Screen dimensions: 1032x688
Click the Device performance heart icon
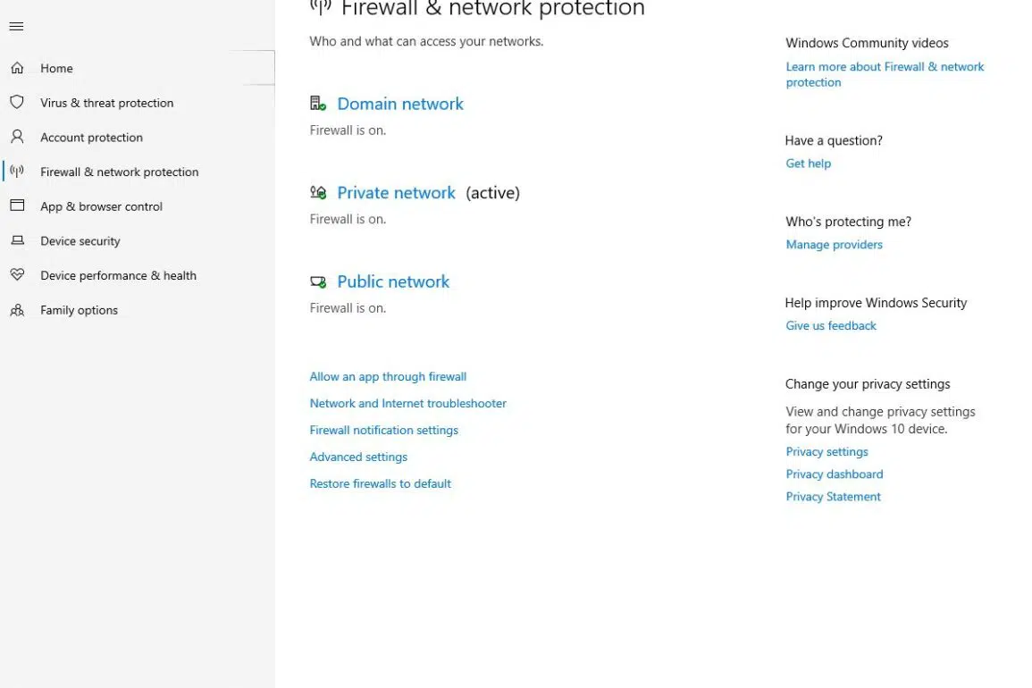(17, 274)
